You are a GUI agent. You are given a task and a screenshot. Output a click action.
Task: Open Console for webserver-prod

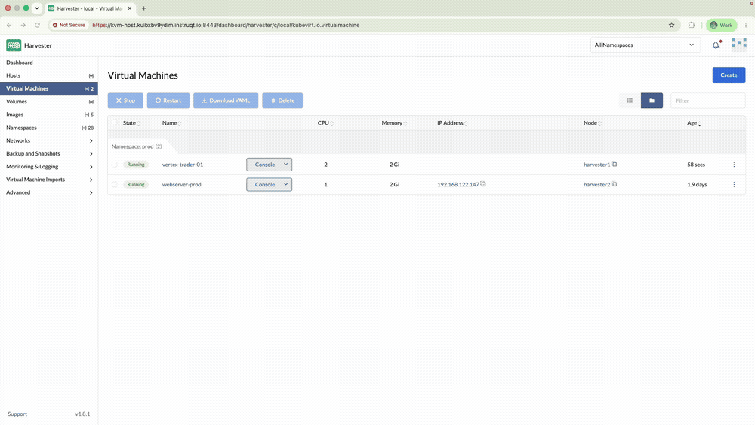263,184
